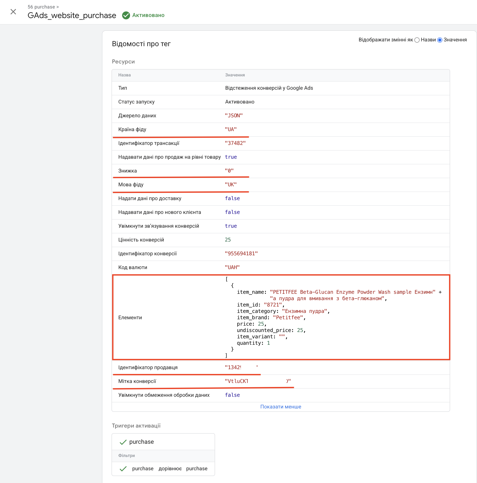This screenshot has width=477, height=483.
Task: Click the green Активовано checkmark icon
Action: pyautogui.click(x=126, y=15)
